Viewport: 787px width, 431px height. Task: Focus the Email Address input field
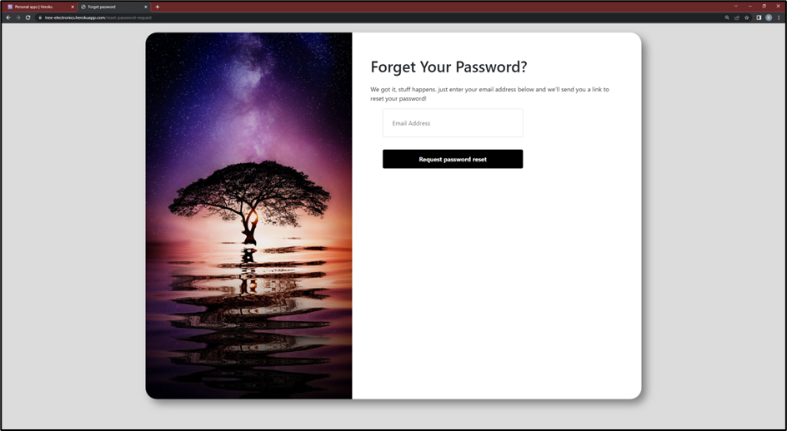point(453,123)
